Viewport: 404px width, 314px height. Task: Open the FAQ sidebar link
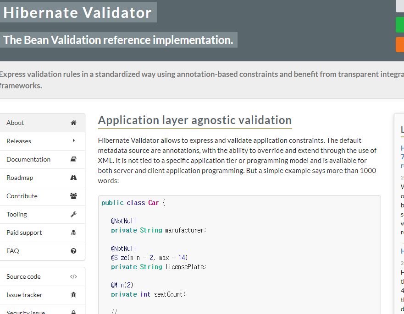[43, 251]
